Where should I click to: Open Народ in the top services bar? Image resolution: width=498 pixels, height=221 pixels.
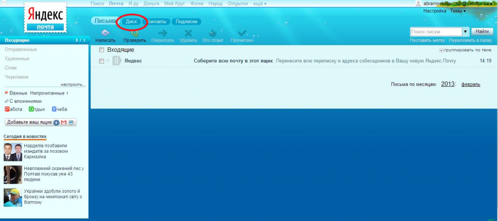[215, 3]
